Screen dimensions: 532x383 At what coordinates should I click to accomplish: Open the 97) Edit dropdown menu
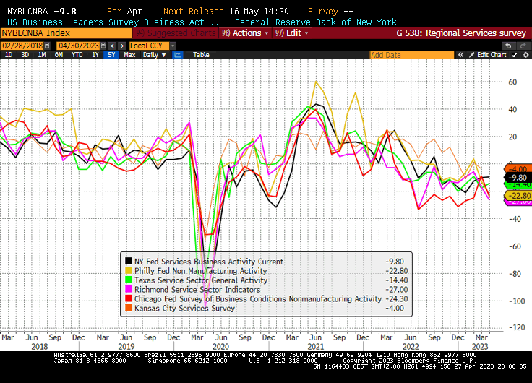coord(292,33)
